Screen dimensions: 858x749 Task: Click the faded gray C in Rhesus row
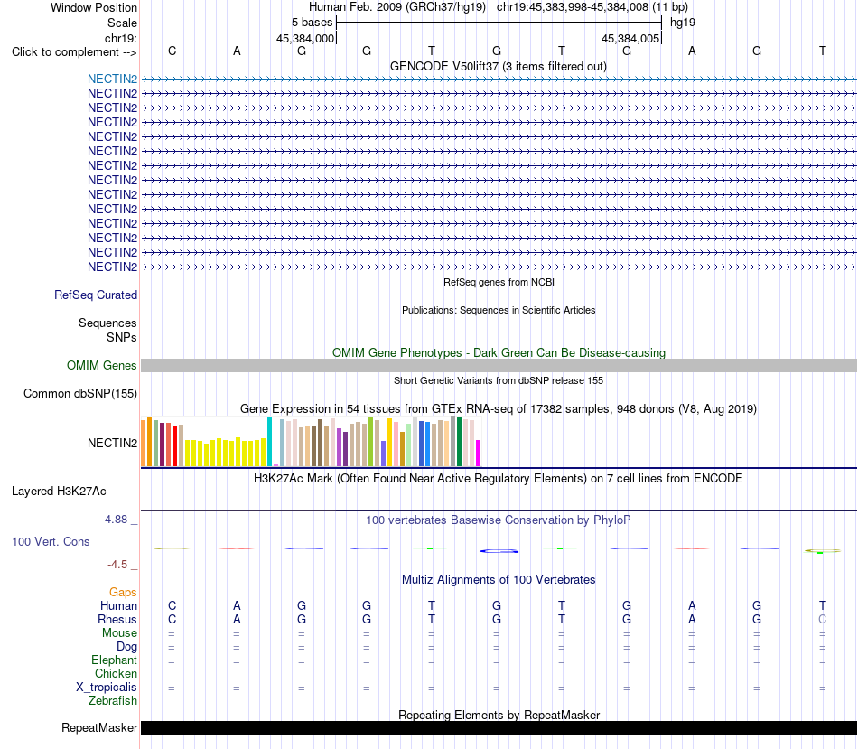click(822, 619)
